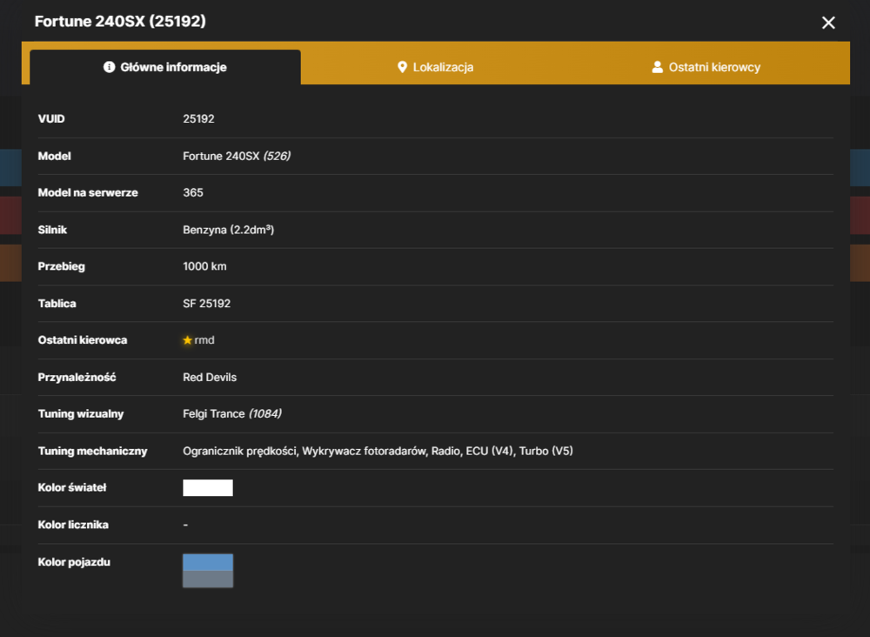Click the Tuning wizualny label
The height and width of the screenshot is (637, 870).
[x=81, y=414]
